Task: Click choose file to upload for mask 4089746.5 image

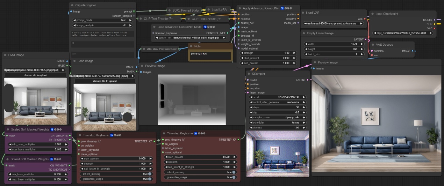Action: click(36, 75)
